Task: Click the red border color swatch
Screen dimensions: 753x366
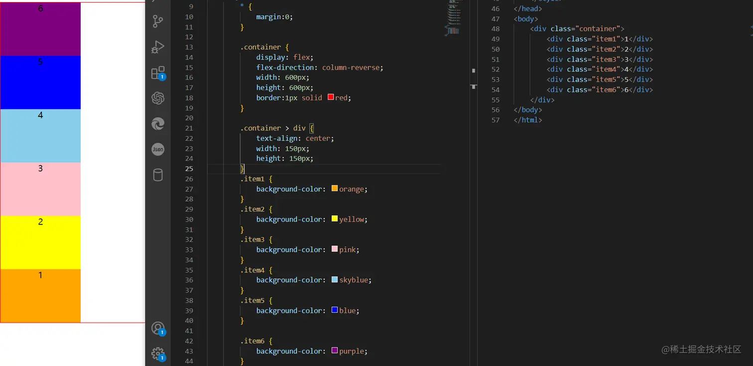Action: 331,98
